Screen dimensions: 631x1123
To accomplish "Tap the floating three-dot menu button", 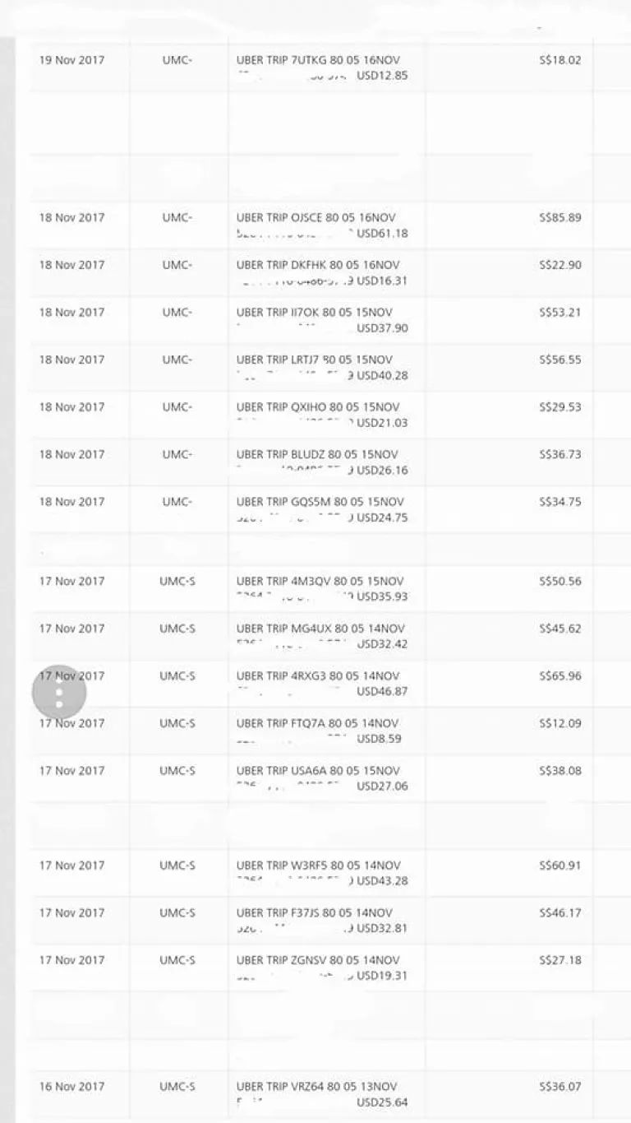I will pos(59,693).
